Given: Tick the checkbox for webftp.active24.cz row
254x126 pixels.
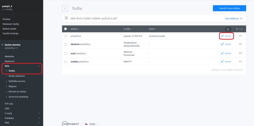Looking at the screenshot, I should click(65, 62).
